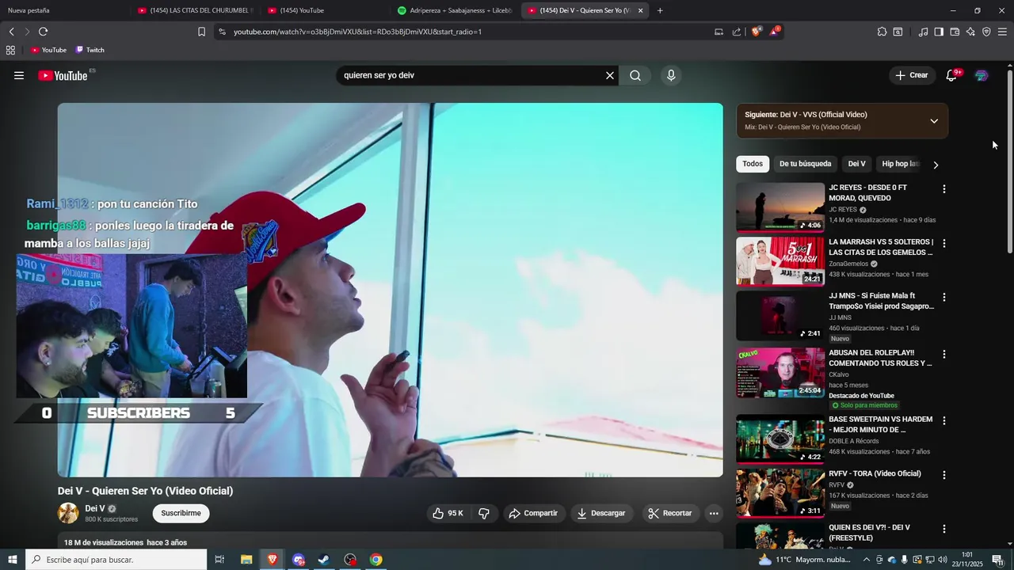Share this page from address bar
Image resolution: width=1014 pixels, height=570 pixels.
[737, 32]
